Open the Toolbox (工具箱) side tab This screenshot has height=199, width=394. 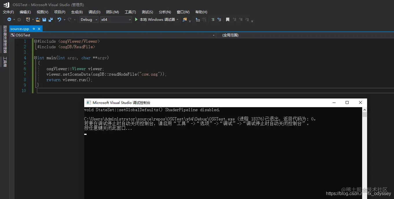pos(5,62)
